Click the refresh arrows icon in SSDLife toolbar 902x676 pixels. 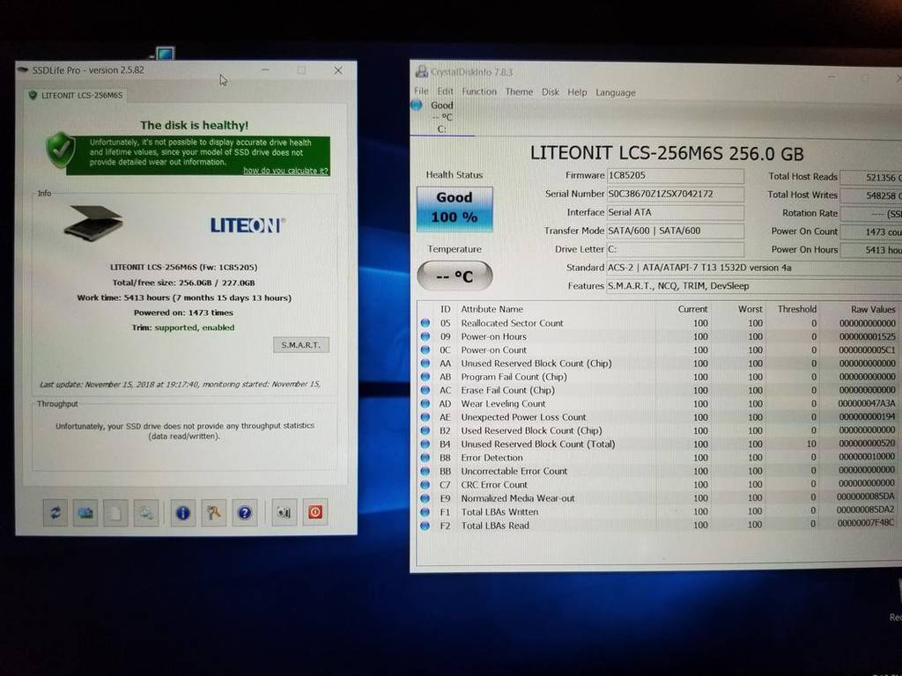tap(55, 513)
